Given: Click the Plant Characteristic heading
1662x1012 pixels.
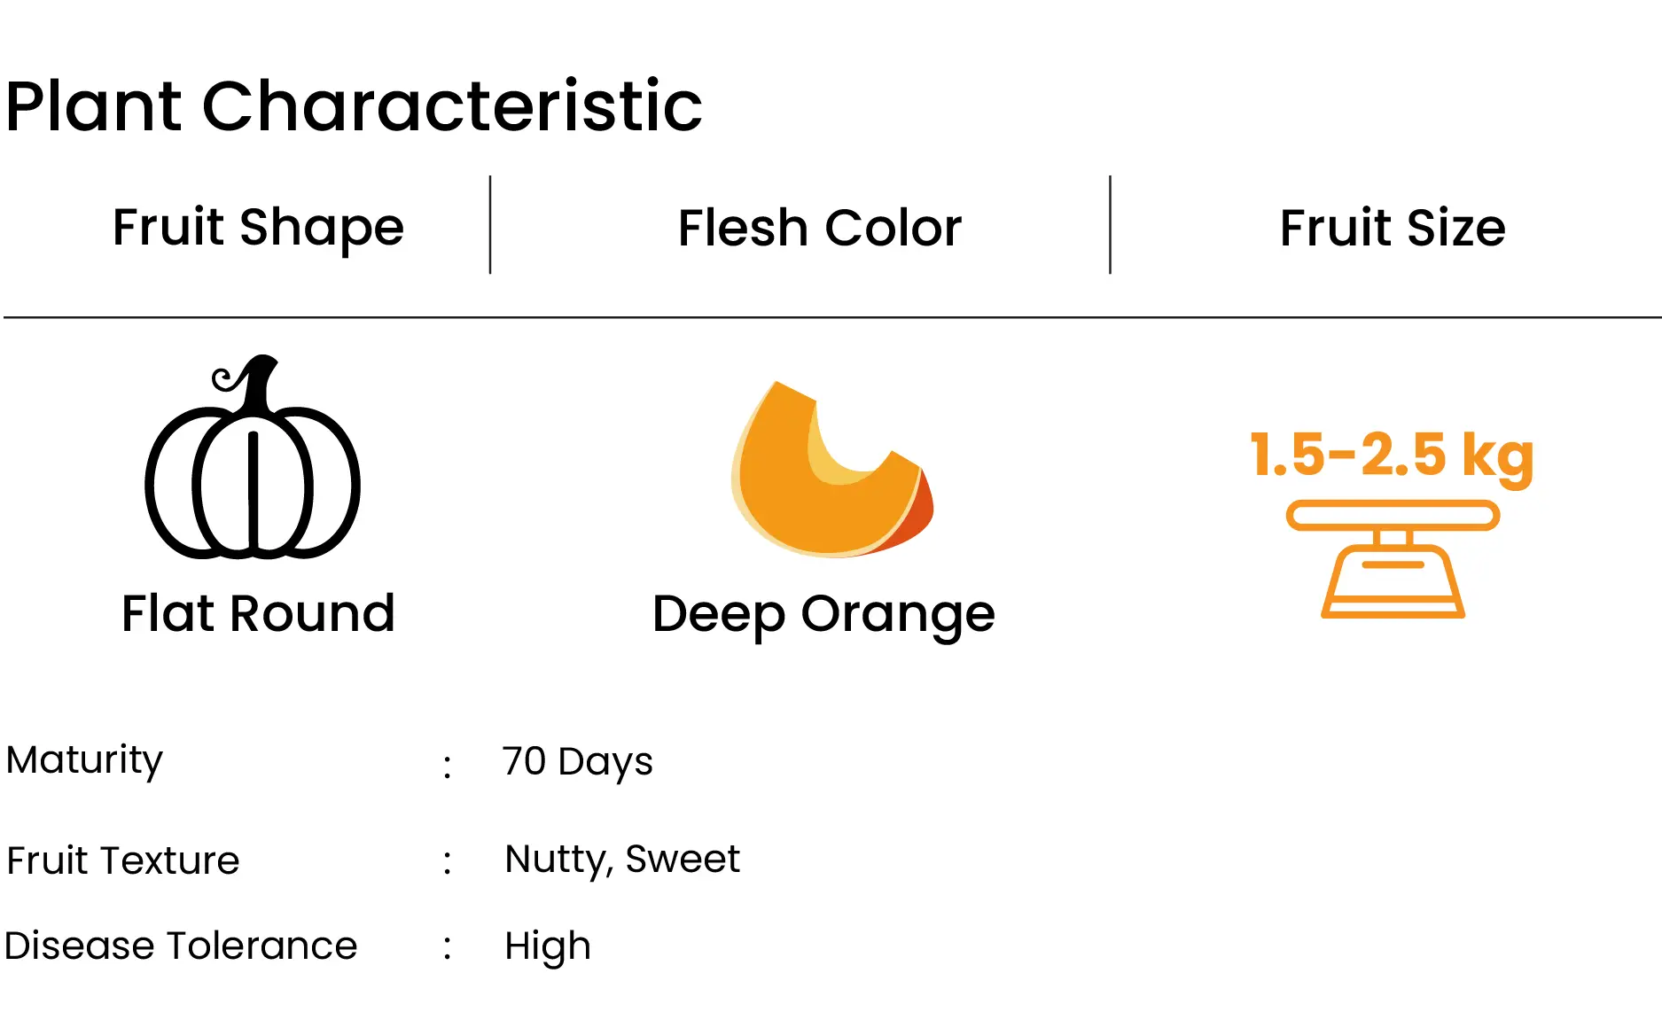Looking at the screenshot, I should point(354,106).
